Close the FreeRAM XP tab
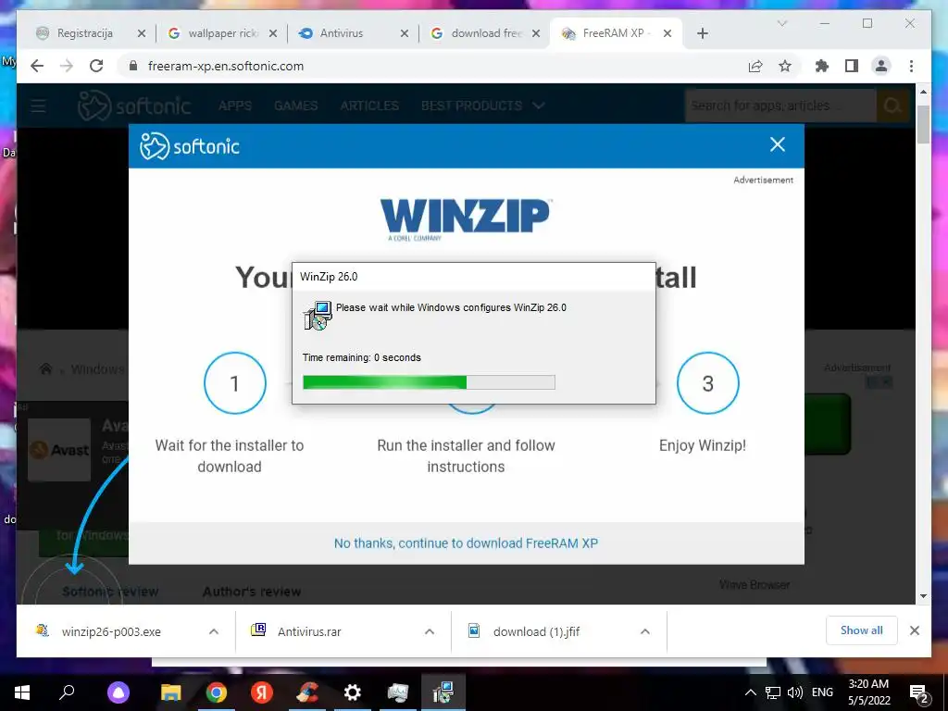 667,33
